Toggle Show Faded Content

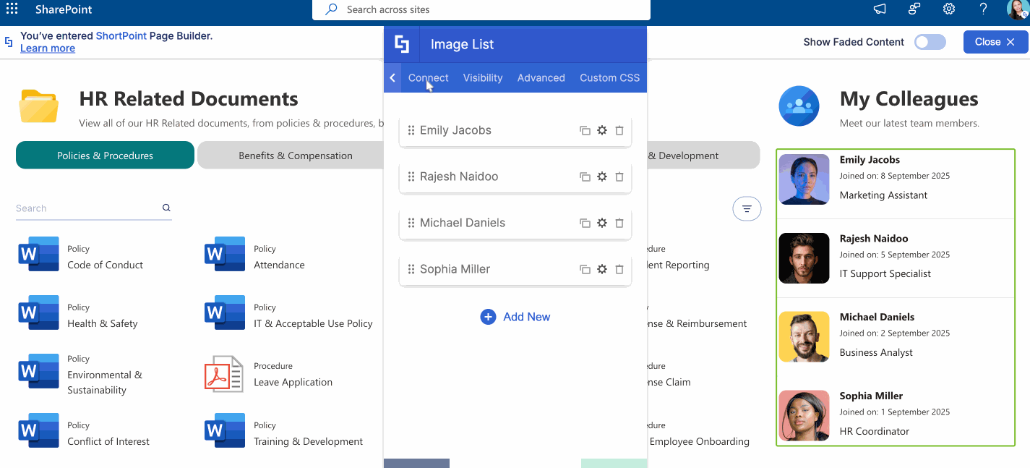(930, 42)
